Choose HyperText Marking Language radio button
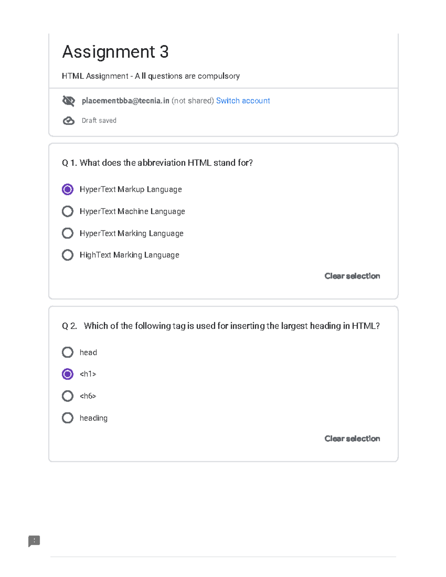 68,233
